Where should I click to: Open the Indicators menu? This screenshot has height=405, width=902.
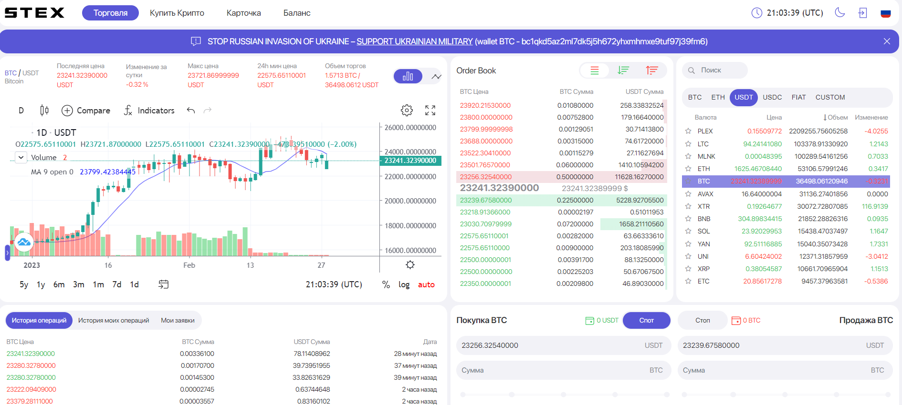149,111
